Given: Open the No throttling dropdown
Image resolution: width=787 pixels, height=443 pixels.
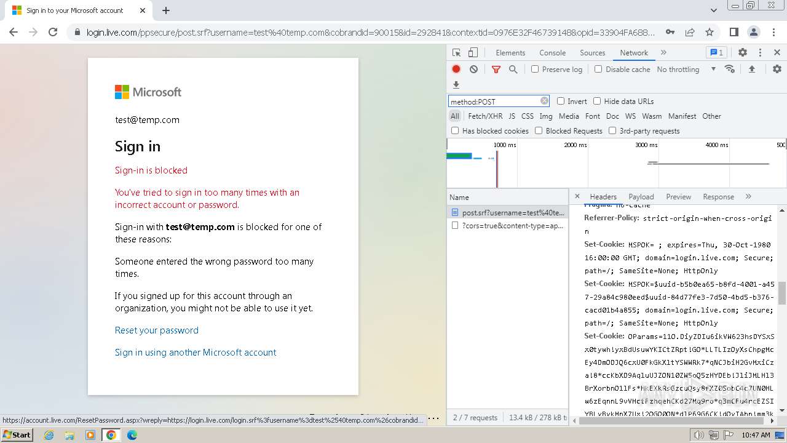Looking at the screenshot, I should tap(686, 70).
